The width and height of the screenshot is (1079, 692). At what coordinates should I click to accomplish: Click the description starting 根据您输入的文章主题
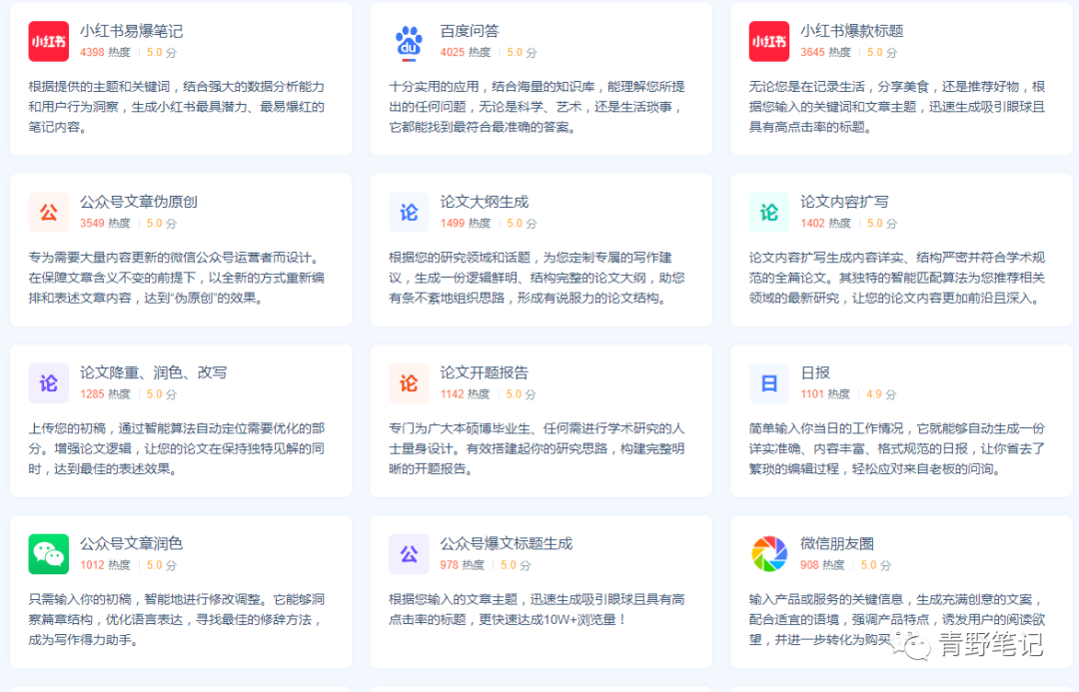click(x=537, y=609)
